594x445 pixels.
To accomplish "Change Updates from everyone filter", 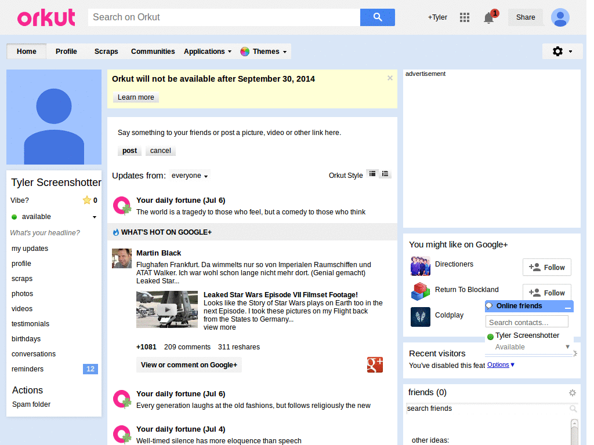I will pos(190,176).
